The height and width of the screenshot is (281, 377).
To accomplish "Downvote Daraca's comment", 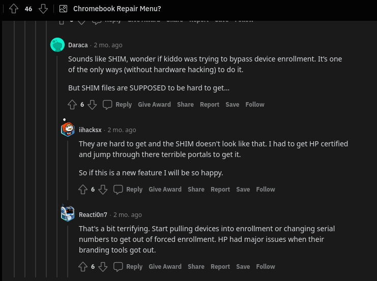I will click(92, 105).
